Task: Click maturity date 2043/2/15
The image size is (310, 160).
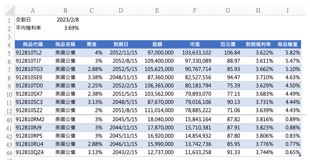Action: tap(121, 152)
